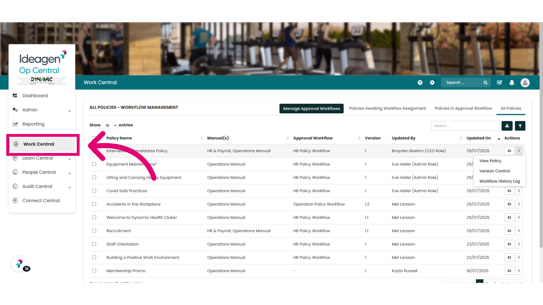The height and width of the screenshot is (305, 543).
Task: Tick checkbox for Equipment Maintenance row
Action: (x=94, y=164)
